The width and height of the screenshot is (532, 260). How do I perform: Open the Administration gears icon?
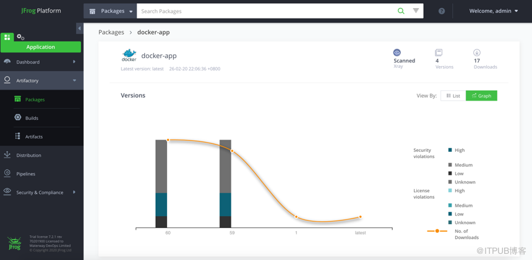(x=20, y=37)
